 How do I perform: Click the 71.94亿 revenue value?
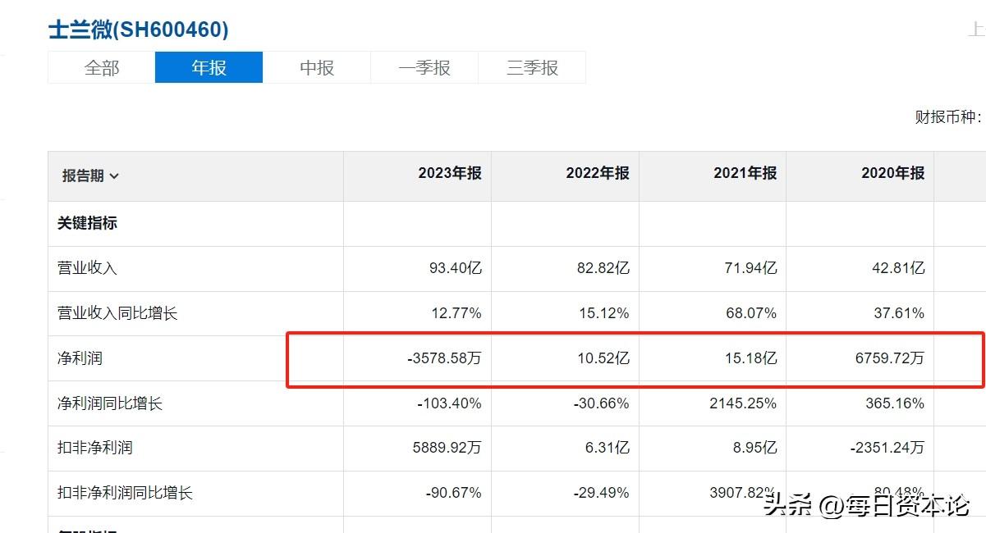[x=751, y=268]
